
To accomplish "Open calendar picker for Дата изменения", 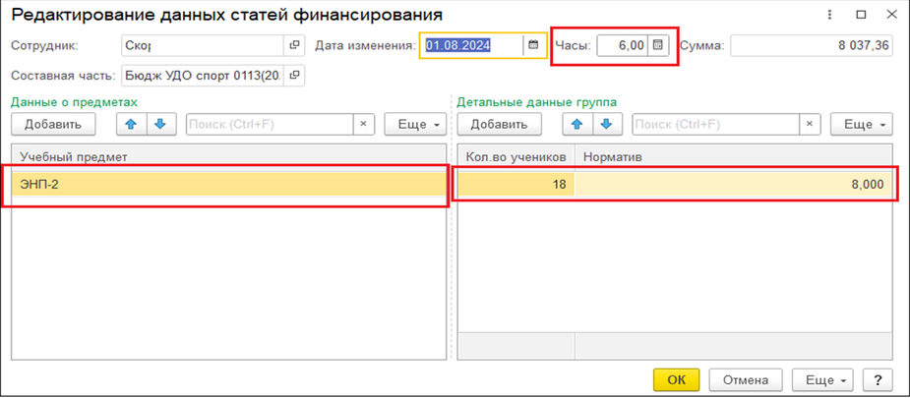I will (x=533, y=45).
